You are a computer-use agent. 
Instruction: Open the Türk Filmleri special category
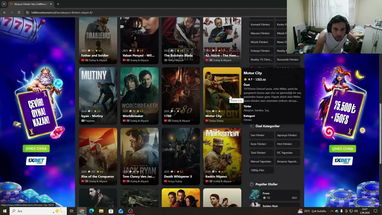tap(261, 153)
